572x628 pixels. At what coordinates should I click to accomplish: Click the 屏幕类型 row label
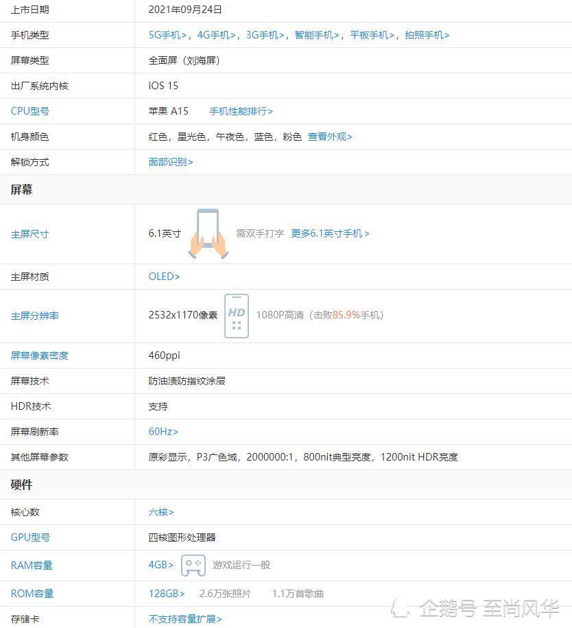pyautogui.click(x=30, y=60)
